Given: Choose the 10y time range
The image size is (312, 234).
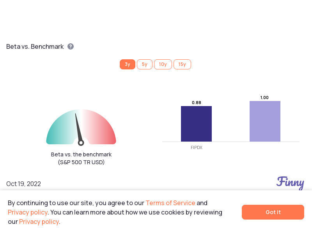Looking at the screenshot, I should [163, 64].
